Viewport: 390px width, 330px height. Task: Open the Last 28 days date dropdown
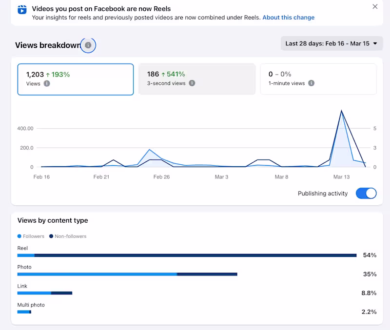tap(331, 43)
